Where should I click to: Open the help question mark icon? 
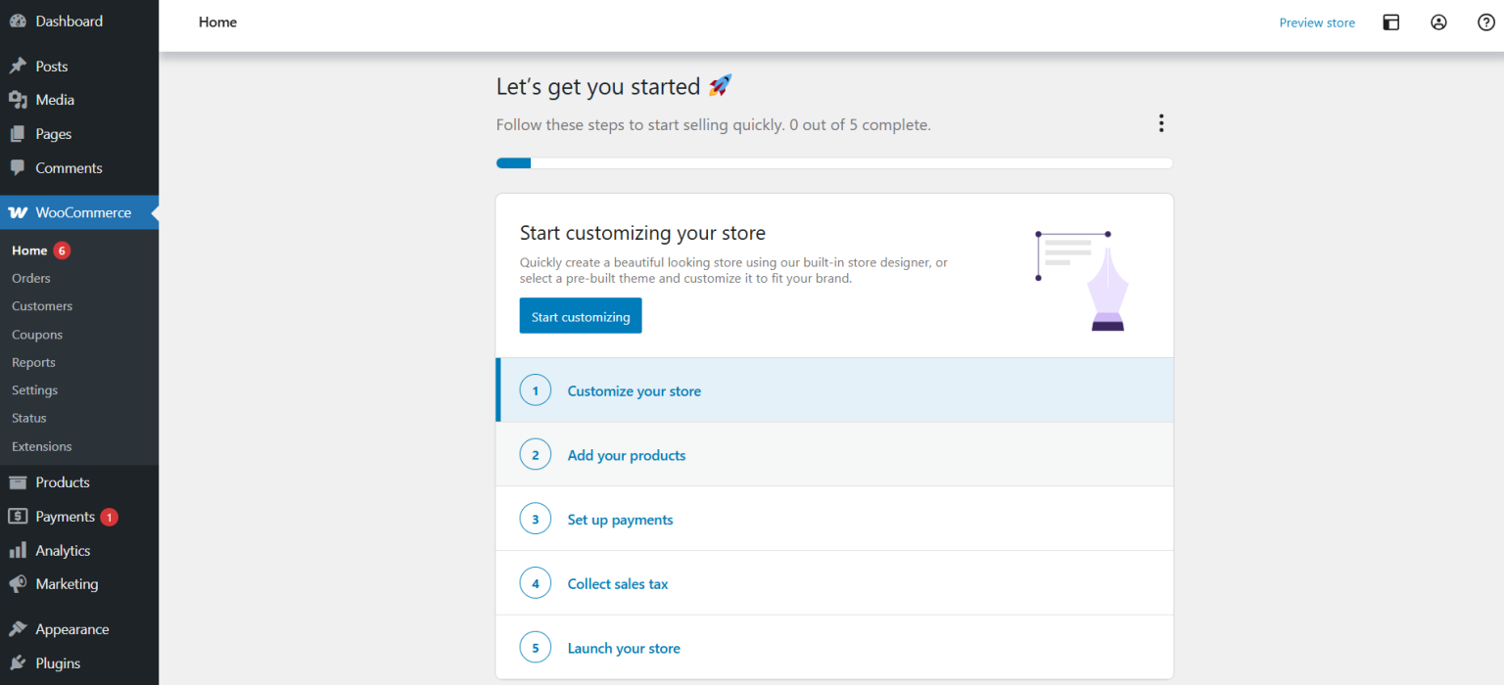[x=1485, y=22]
